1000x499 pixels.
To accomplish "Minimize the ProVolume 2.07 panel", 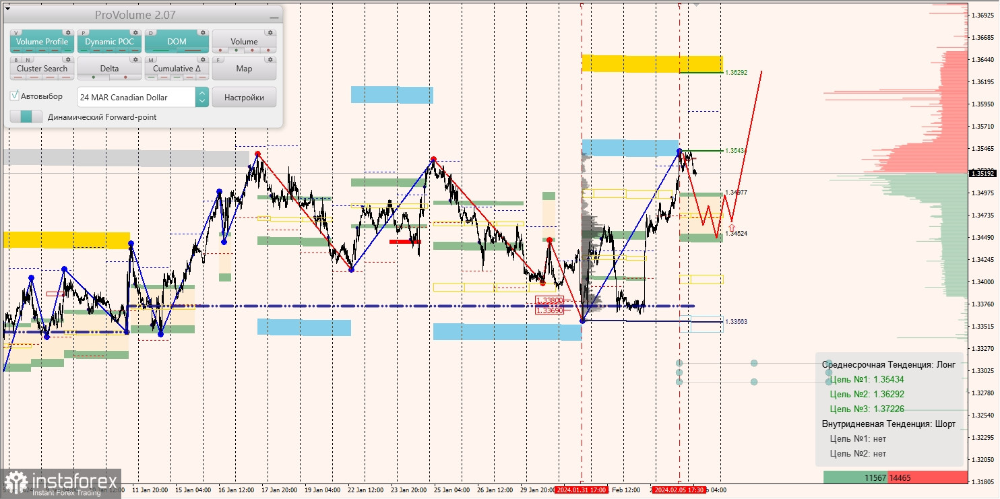I will [274, 18].
